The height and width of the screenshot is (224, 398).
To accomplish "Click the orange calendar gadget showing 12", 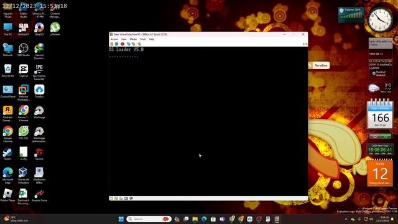I will 380,172.
